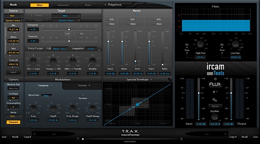Click the right Recall button
260x144 pixels.
(x=244, y=137)
